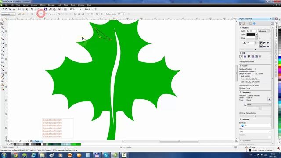Click the Copy icon in the toolbar
The width and height of the screenshot is (281, 158).
[x=23, y=9]
